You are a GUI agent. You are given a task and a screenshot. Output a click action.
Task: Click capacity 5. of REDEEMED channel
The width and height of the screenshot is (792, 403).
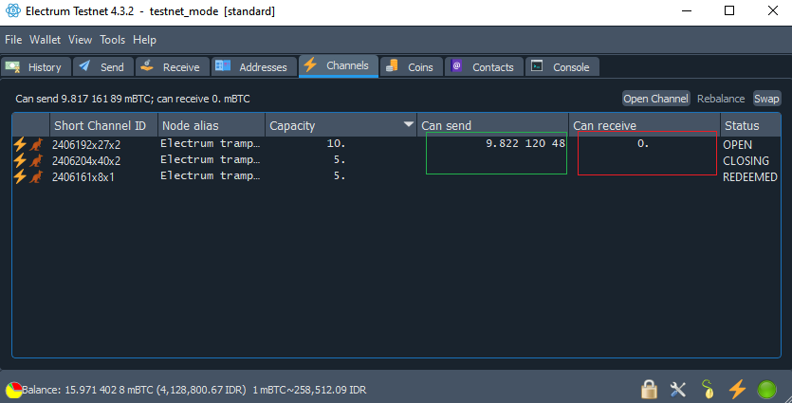(340, 175)
